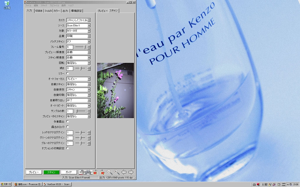Switch to the 価格.com browser taskbar button
Screen dimensions: 300x187
[x=28, y=184]
